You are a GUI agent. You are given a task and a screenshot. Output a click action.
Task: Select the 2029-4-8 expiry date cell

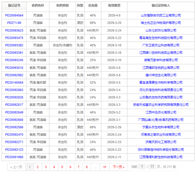tap(114, 15)
